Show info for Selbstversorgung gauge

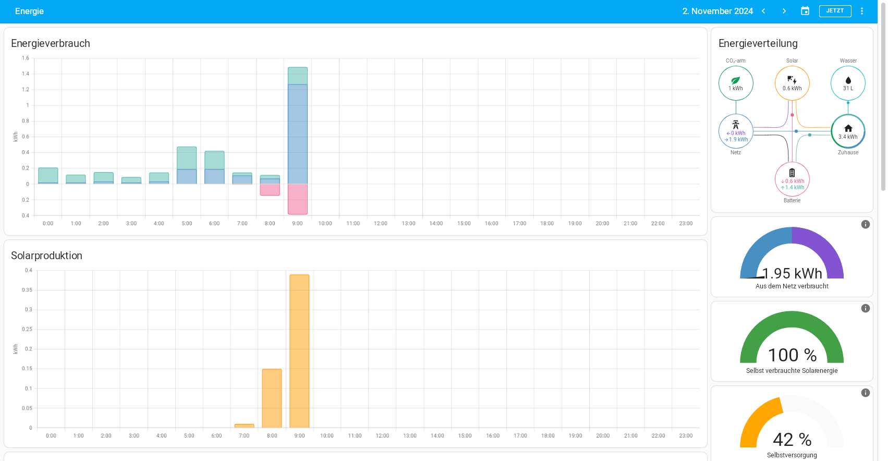[866, 393]
